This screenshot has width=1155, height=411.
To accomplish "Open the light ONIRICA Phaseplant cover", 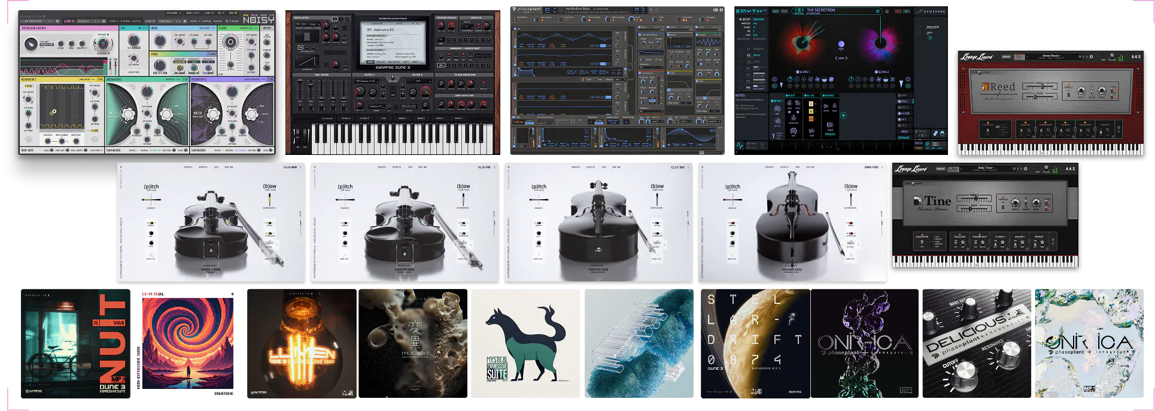I will (1089, 344).
